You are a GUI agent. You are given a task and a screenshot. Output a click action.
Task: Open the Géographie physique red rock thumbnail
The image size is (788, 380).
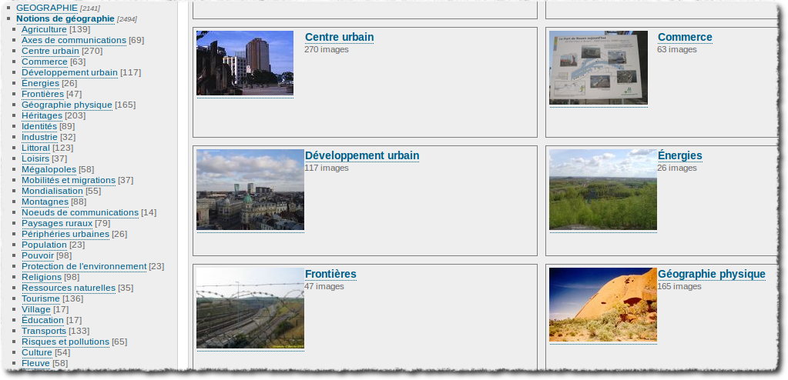pos(602,305)
